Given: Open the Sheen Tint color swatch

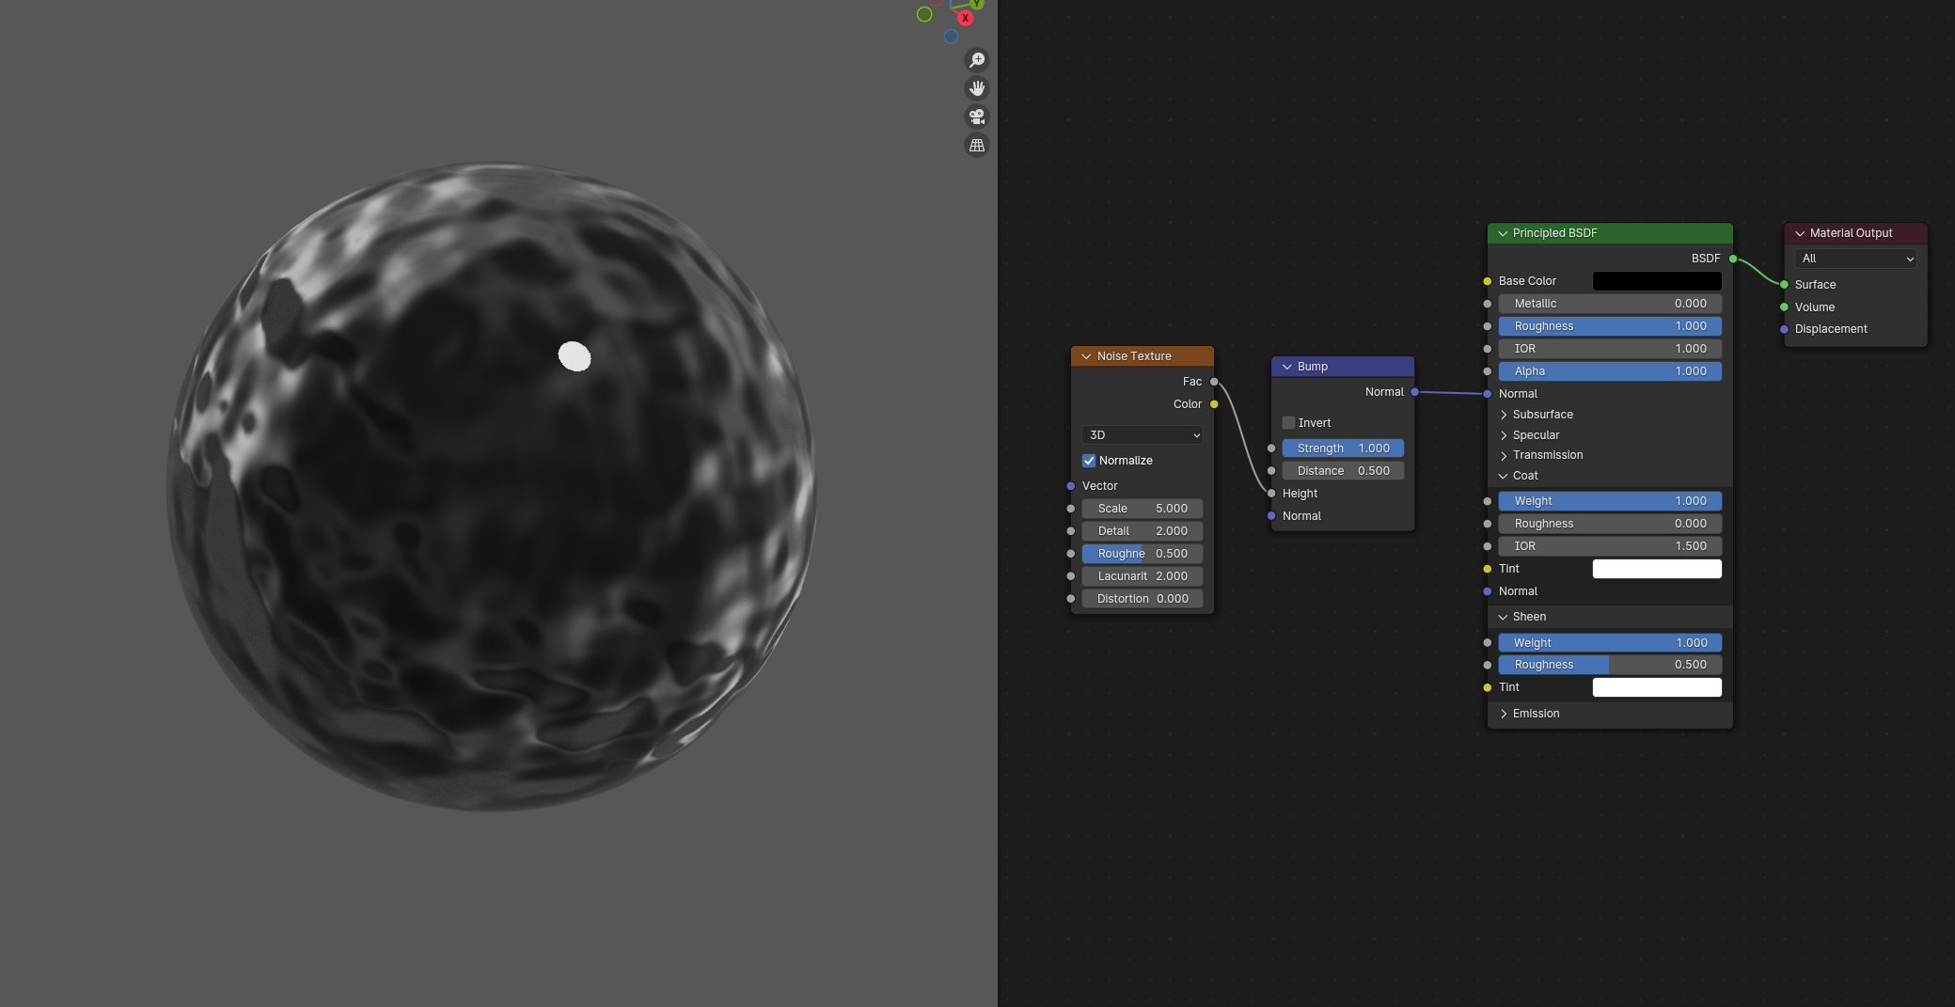Looking at the screenshot, I should (1657, 687).
